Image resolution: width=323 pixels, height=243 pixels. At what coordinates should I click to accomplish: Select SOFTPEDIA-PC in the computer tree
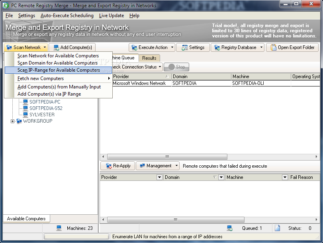point(45,102)
